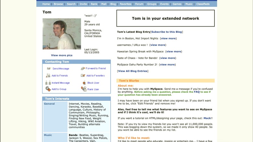Open the Mack tutorial link

click(x=207, y=118)
